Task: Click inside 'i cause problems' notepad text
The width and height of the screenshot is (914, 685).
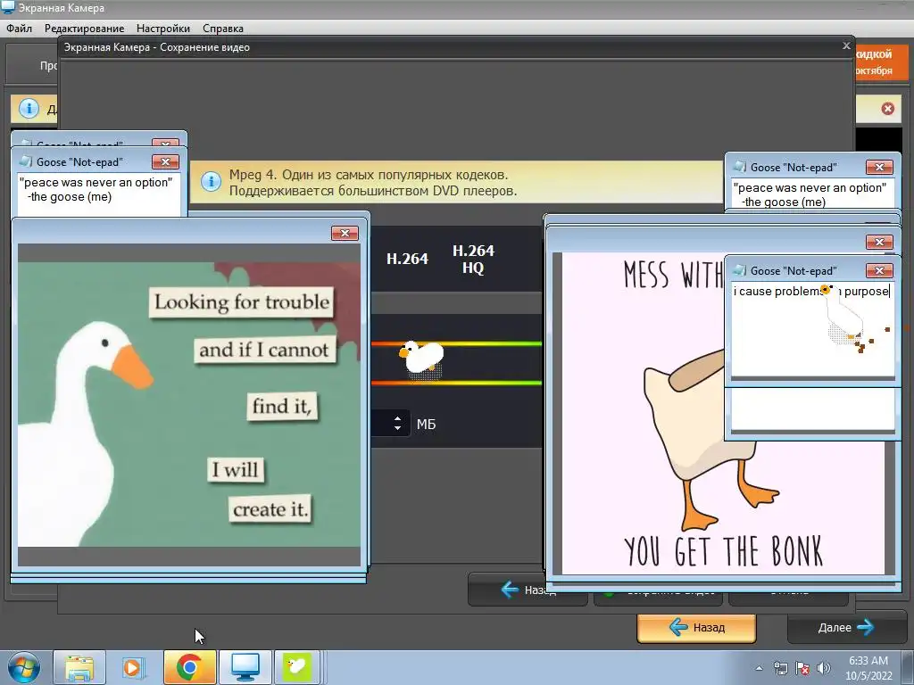Action: [812, 329]
